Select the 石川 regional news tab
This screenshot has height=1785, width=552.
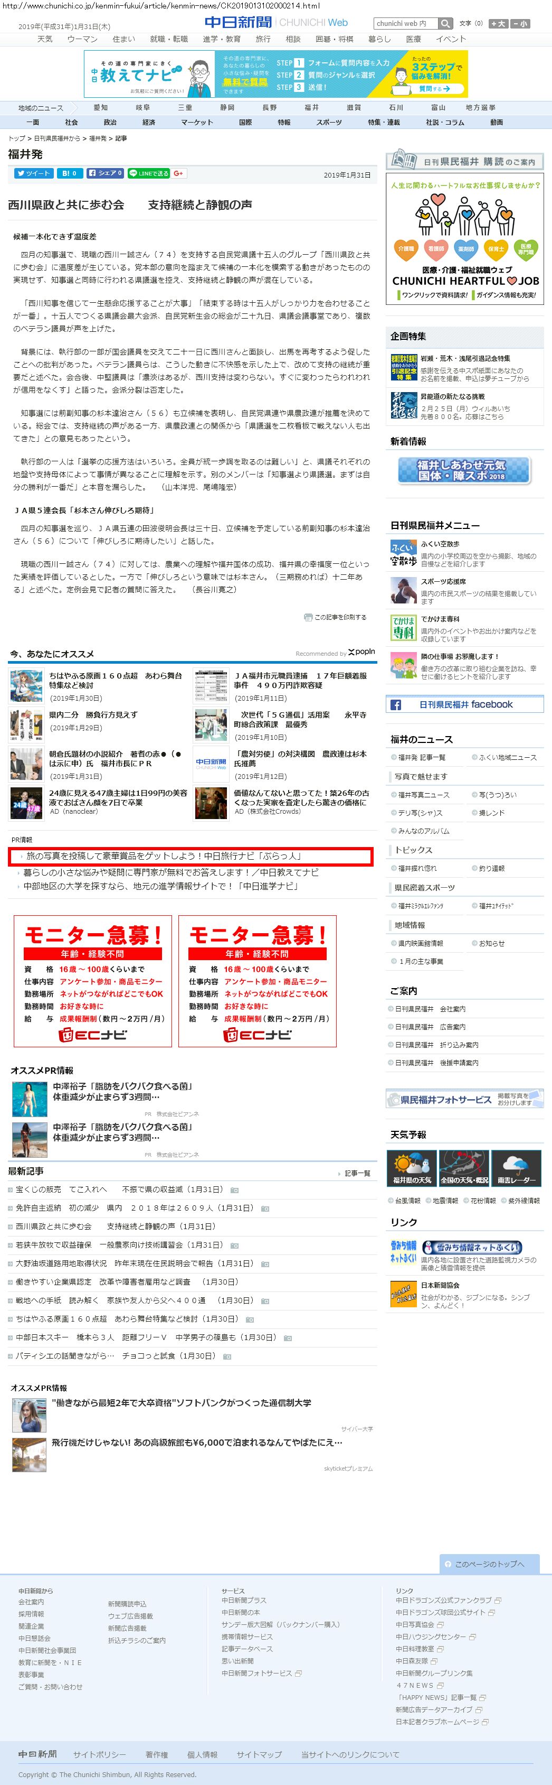(396, 107)
